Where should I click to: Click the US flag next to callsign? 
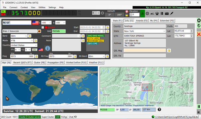35,23
